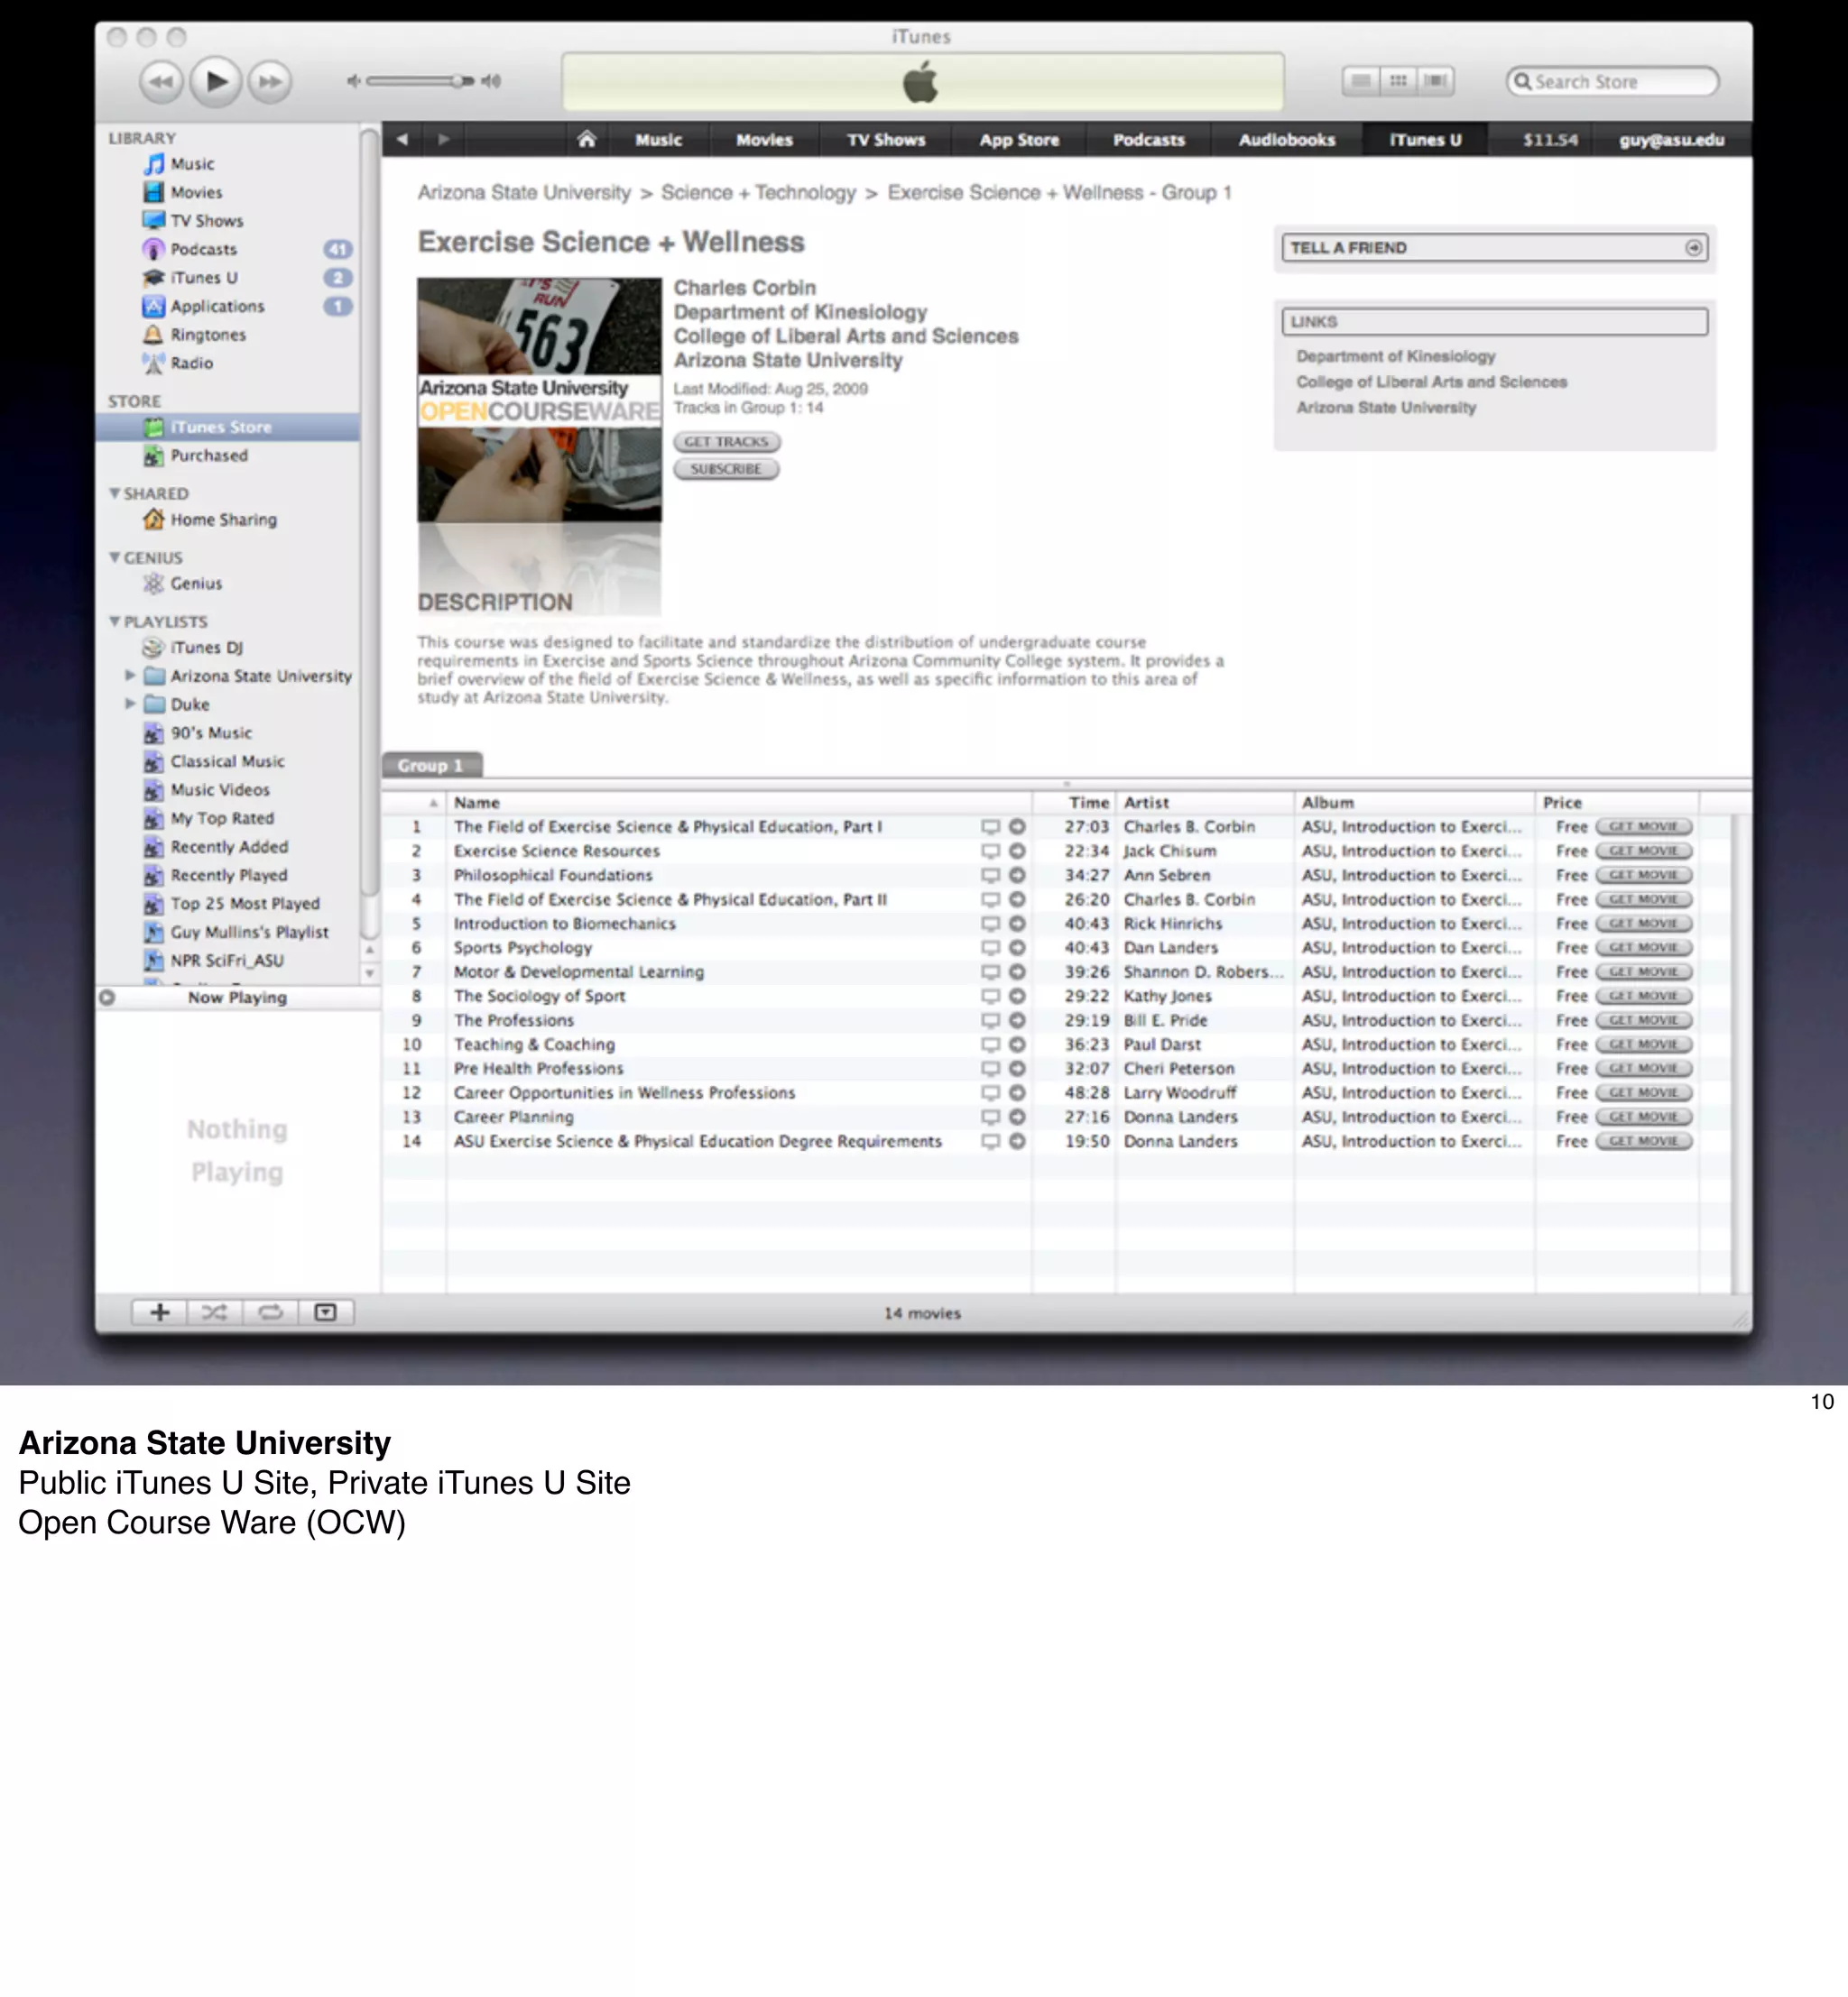Switch to grid view button
Viewport: 1848px width, 1997px height.
(1398, 81)
